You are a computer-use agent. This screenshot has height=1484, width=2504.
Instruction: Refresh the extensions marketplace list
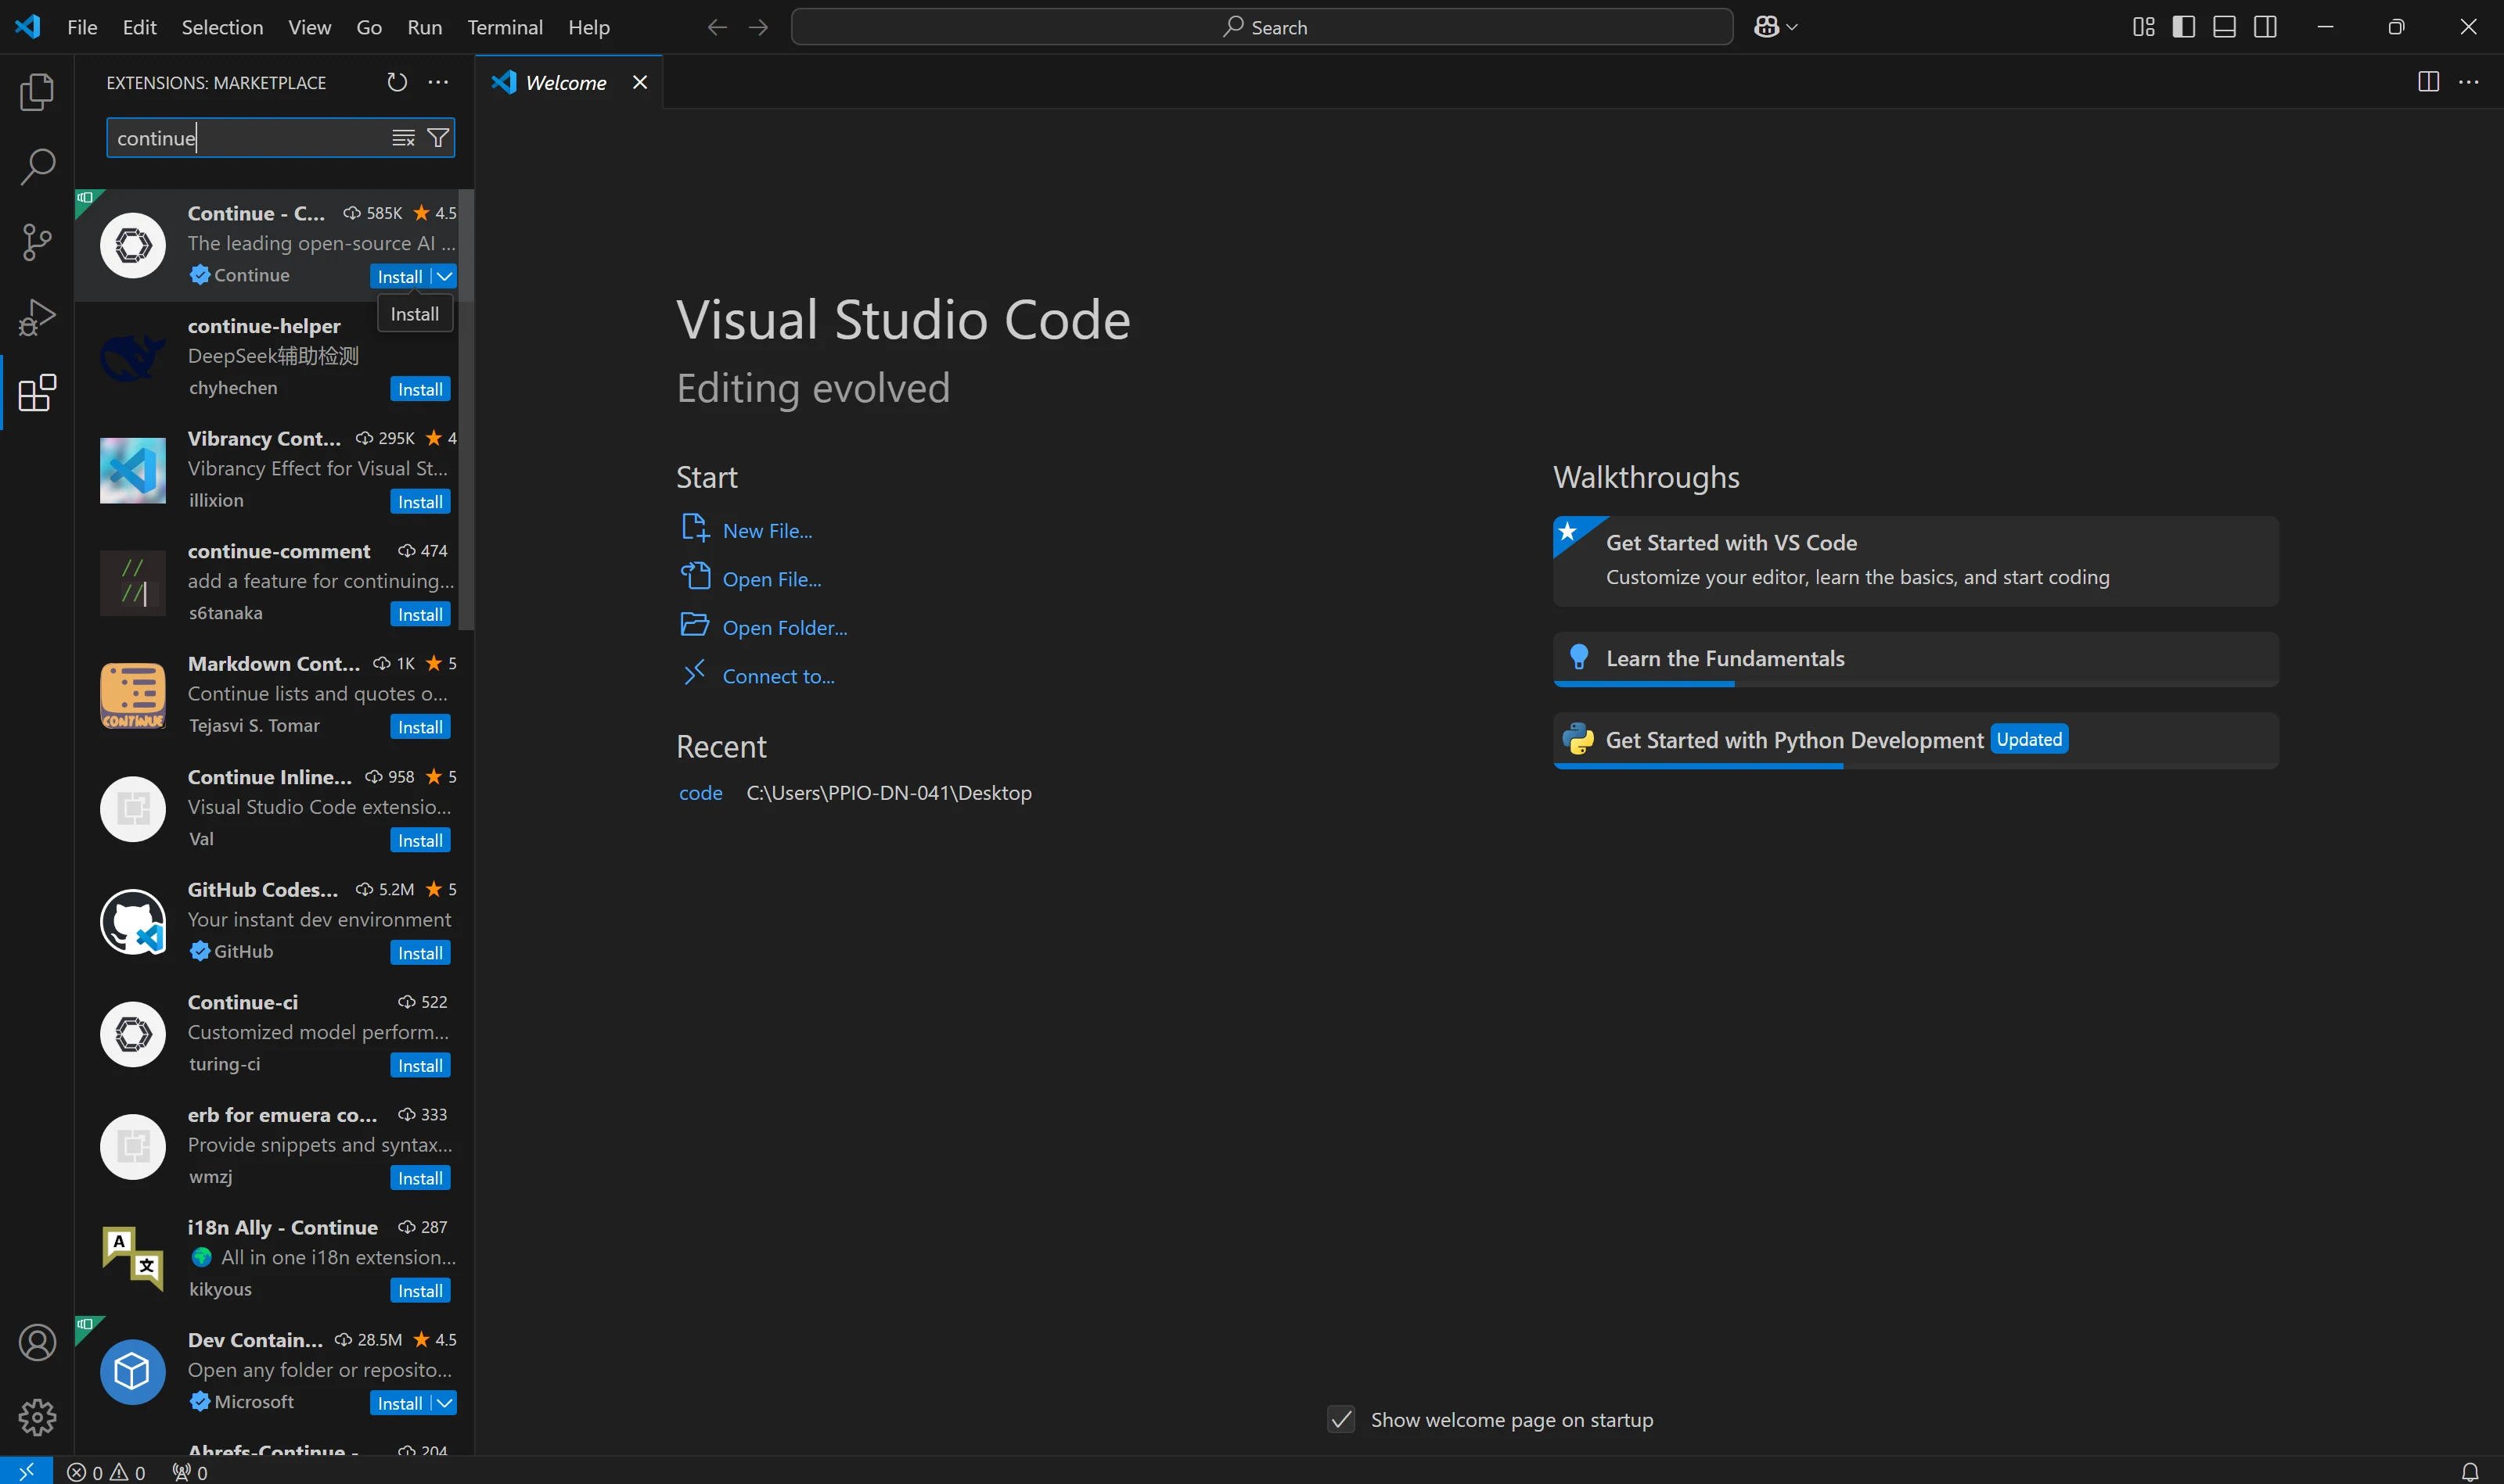coord(398,82)
